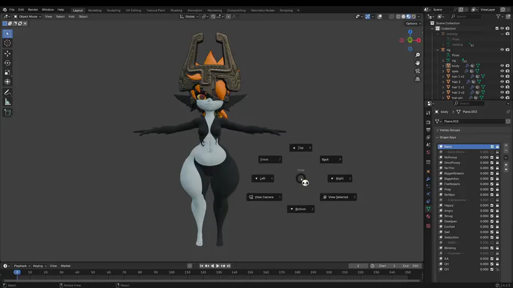Jump to timeline end frame

(229, 266)
